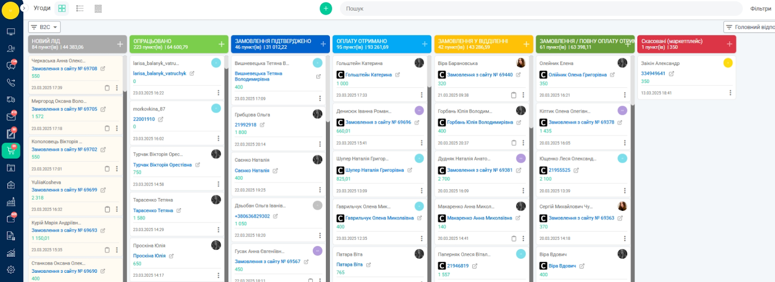Switch to table columns view icon

[98, 8]
